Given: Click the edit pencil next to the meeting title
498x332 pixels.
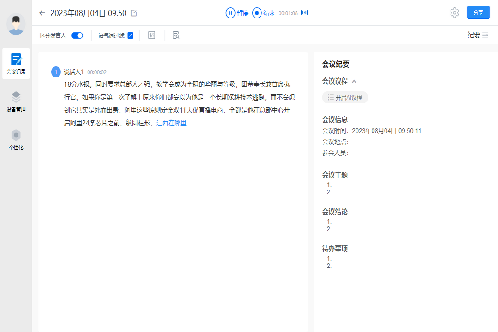Looking at the screenshot, I should tap(134, 13).
